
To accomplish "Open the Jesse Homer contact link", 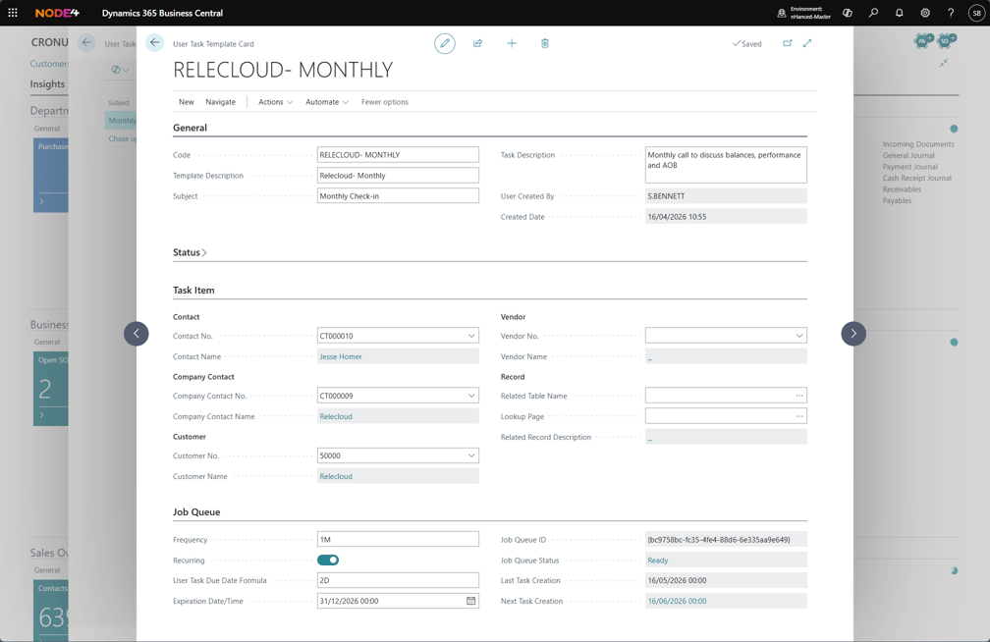I will 341,356.
